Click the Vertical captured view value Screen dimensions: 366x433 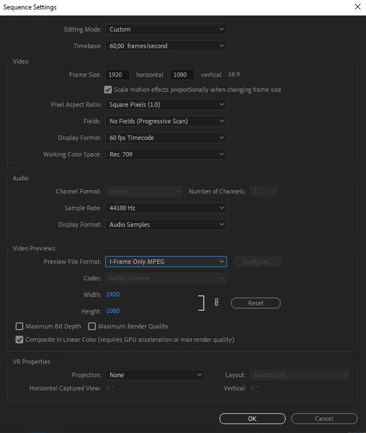click(255, 388)
